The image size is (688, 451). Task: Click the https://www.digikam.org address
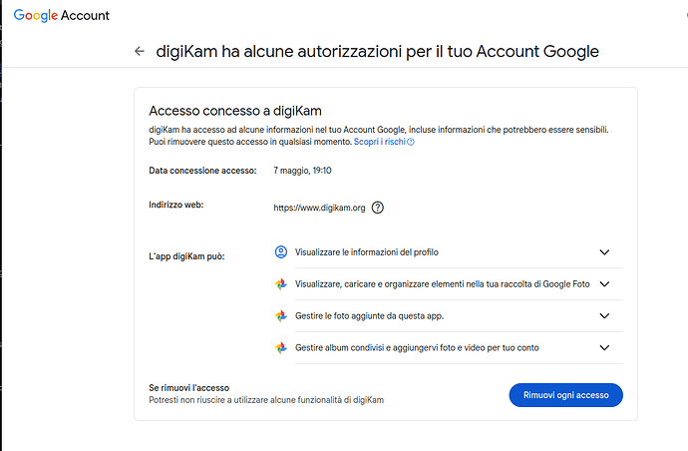(319, 208)
